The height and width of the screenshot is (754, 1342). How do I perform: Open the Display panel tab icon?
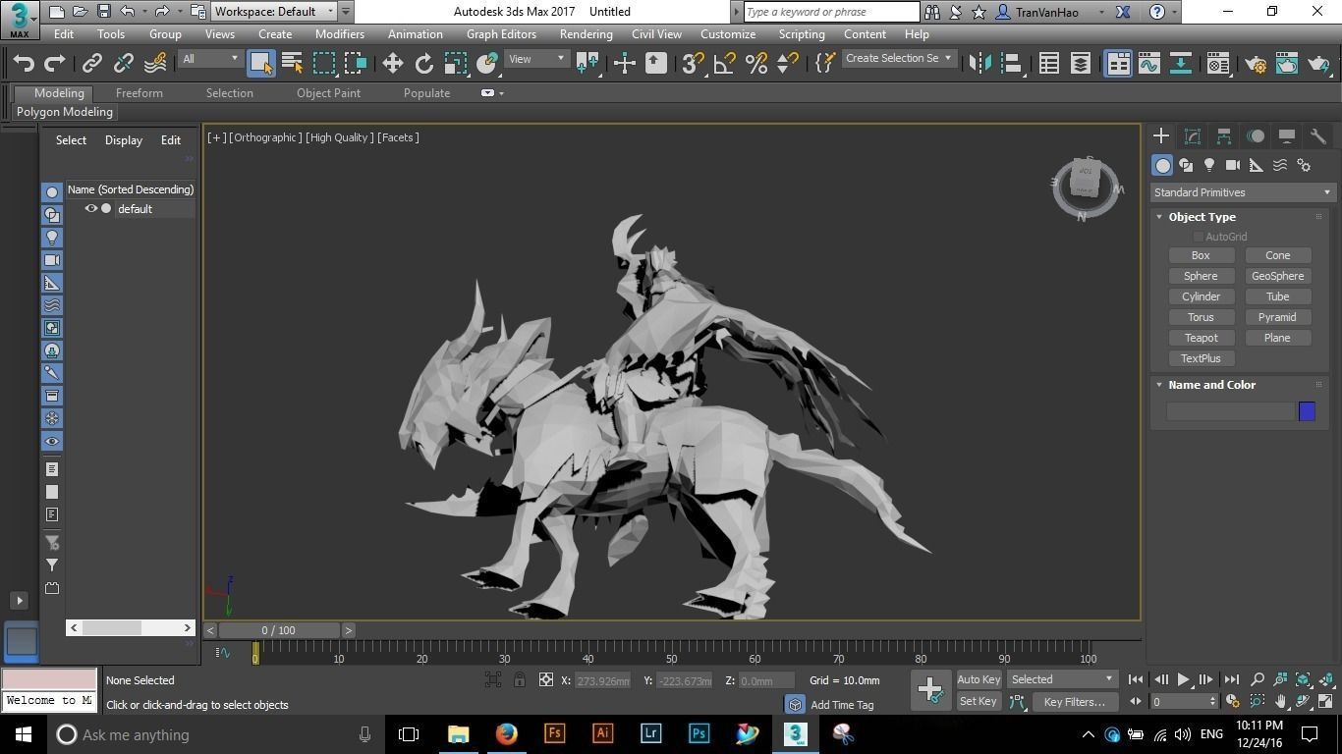click(x=1287, y=136)
